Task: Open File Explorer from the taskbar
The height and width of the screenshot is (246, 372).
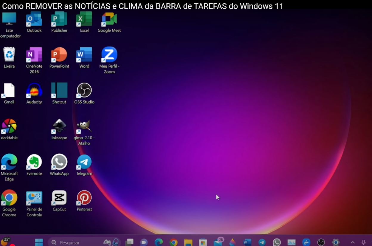Action: tap(188, 242)
